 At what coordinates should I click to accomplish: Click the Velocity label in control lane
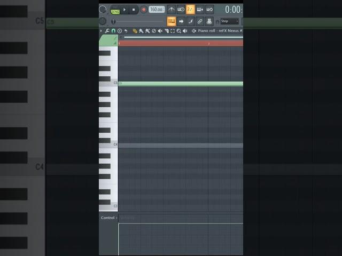127,218
